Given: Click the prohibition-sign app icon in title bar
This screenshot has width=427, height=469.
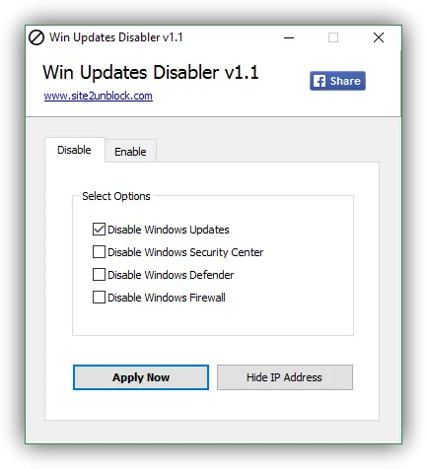Looking at the screenshot, I should 36,37.
